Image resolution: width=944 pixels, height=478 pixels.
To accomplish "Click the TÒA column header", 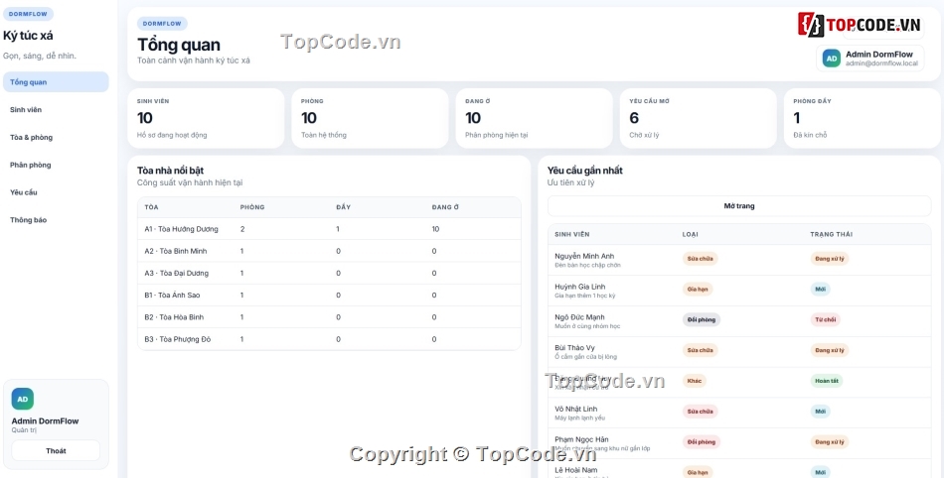I will click(x=151, y=207).
